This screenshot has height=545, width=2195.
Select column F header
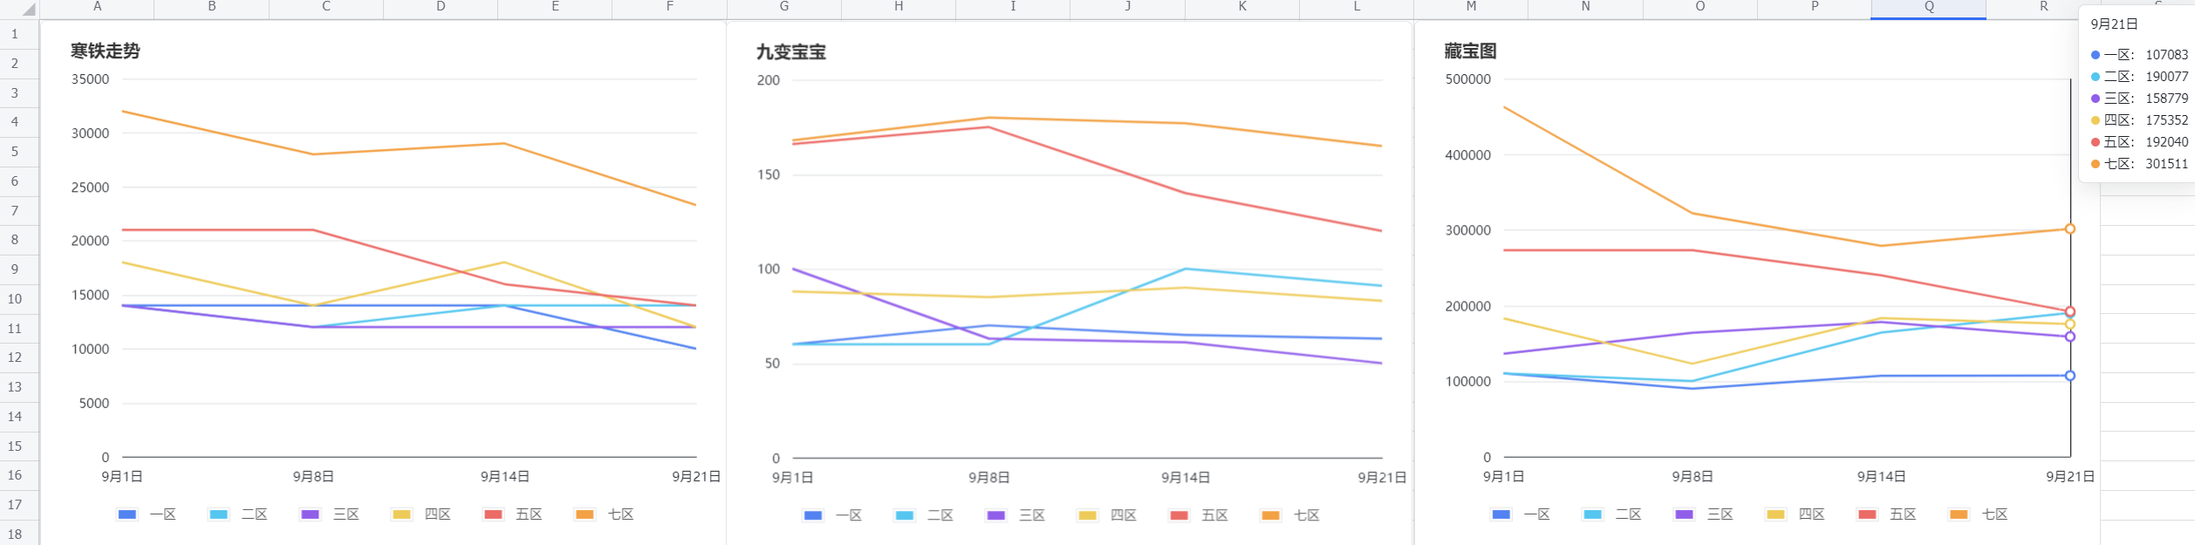(x=670, y=7)
